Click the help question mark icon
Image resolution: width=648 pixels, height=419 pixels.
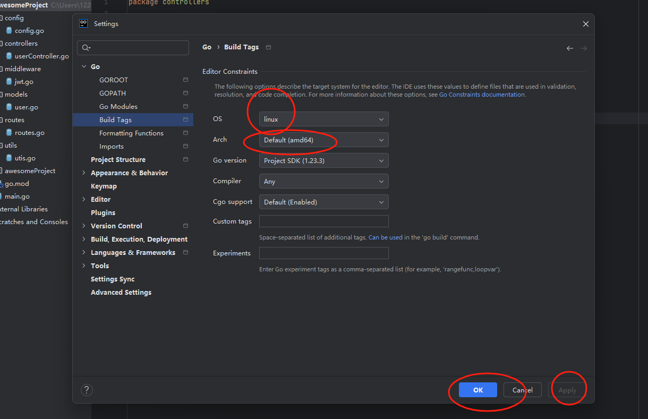click(x=87, y=390)
